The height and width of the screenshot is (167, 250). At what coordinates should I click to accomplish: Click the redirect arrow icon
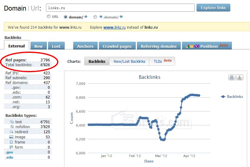point(12,132)
